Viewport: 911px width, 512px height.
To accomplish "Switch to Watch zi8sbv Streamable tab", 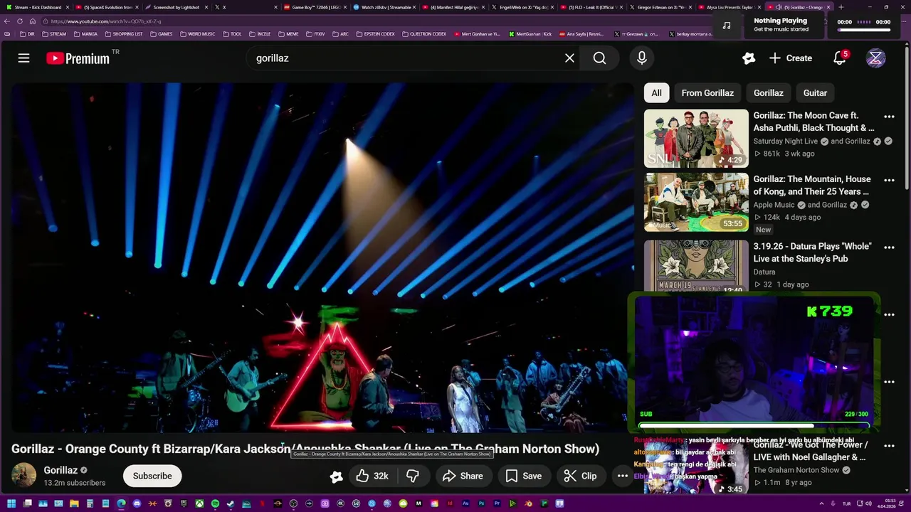I will (x=384, y=7).
